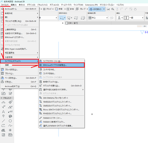Select the rotated box geometry method icon
Screen dimensions: 148x143
(83, 18)
